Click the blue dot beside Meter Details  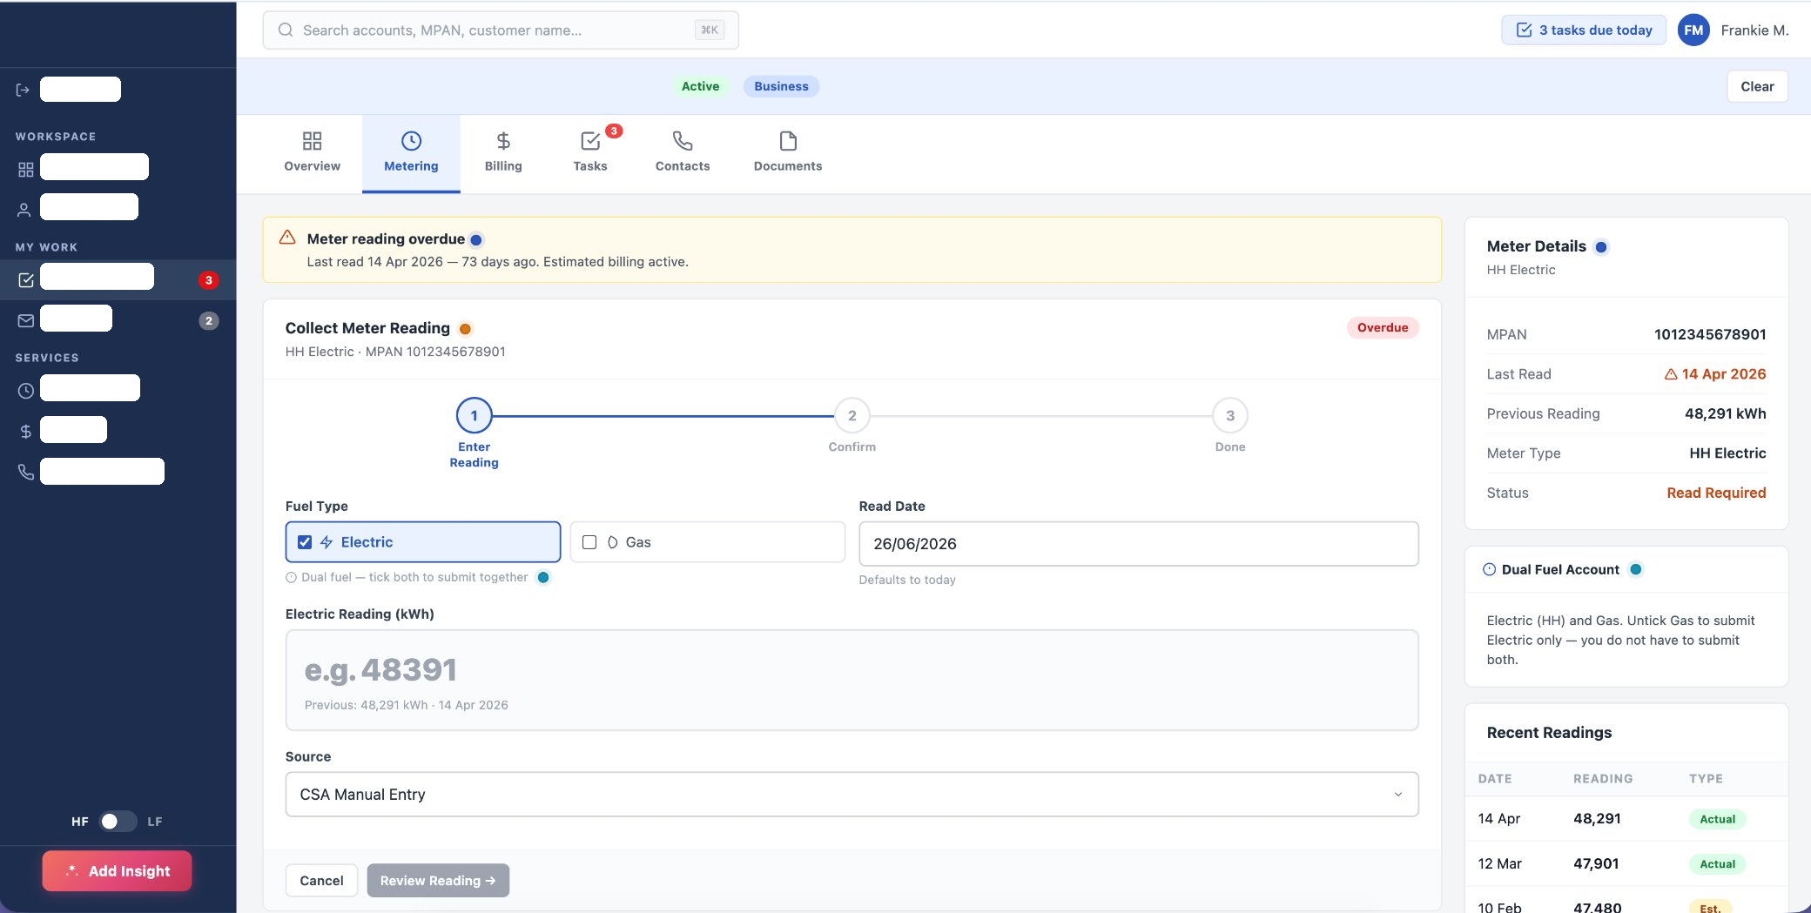pos(1600,247)
